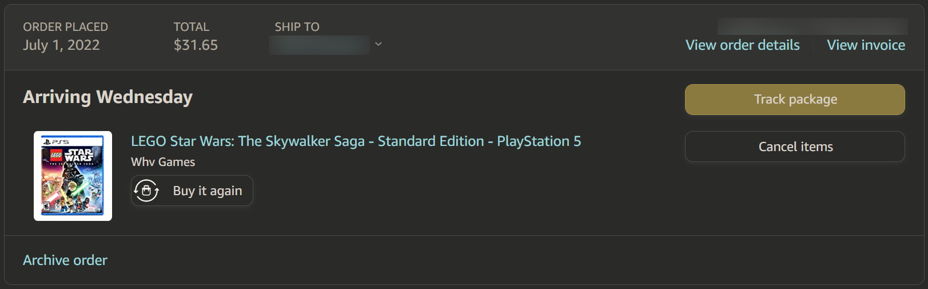Click the SHIP TO label
Image resolution: width=928 pixels, height=289 pixels.
pyautogui.click(x=297, y=27)
